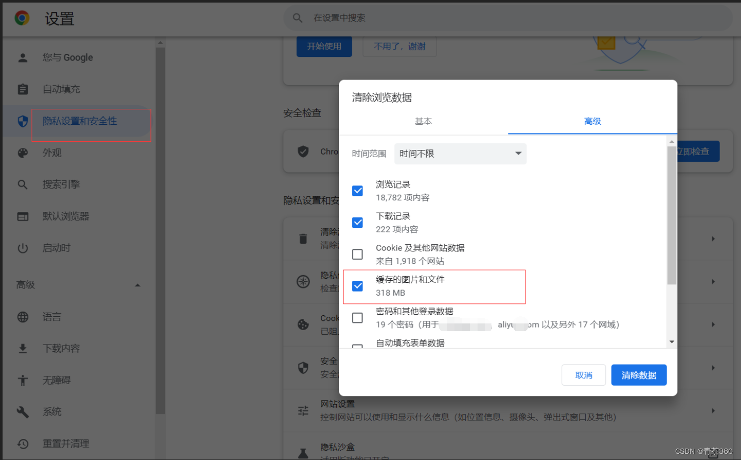Viewport: 741px width, 460px height.
Task: Open 自动填充 settings via clipboard icon
Action: click(23, 89)
